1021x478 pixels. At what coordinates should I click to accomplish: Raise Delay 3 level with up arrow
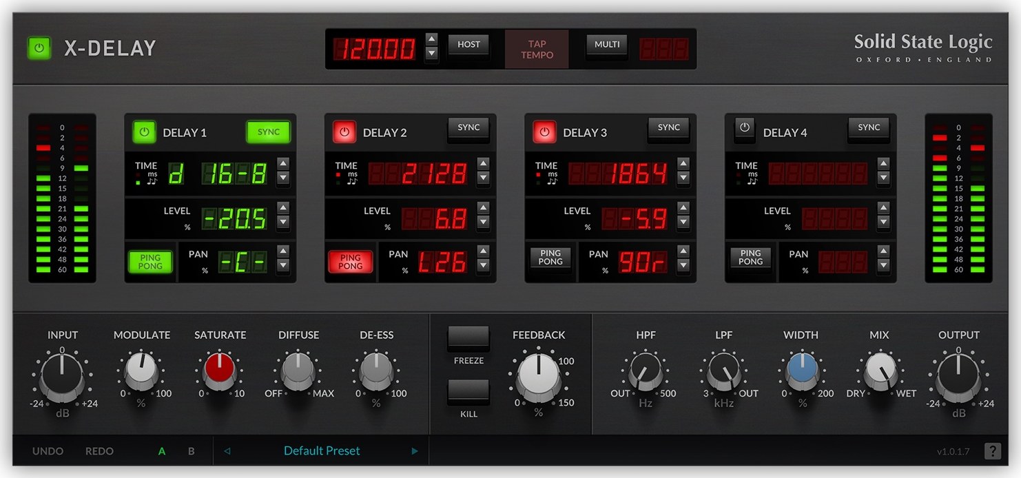(x=683, y=207)
